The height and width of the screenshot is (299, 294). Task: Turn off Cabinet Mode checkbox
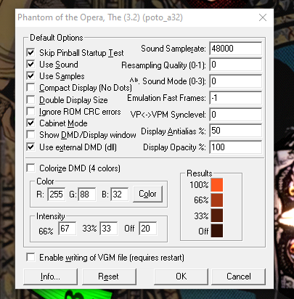[x=30, y=123]
